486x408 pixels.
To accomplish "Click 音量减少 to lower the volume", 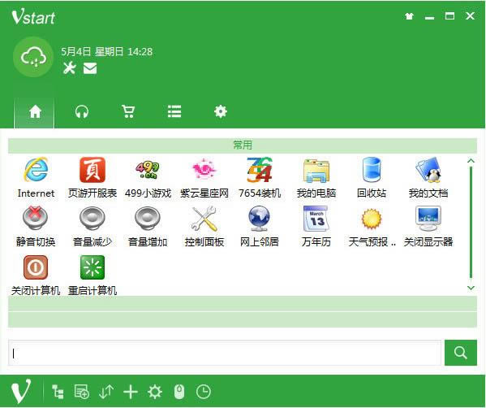I will coord(92,226).
